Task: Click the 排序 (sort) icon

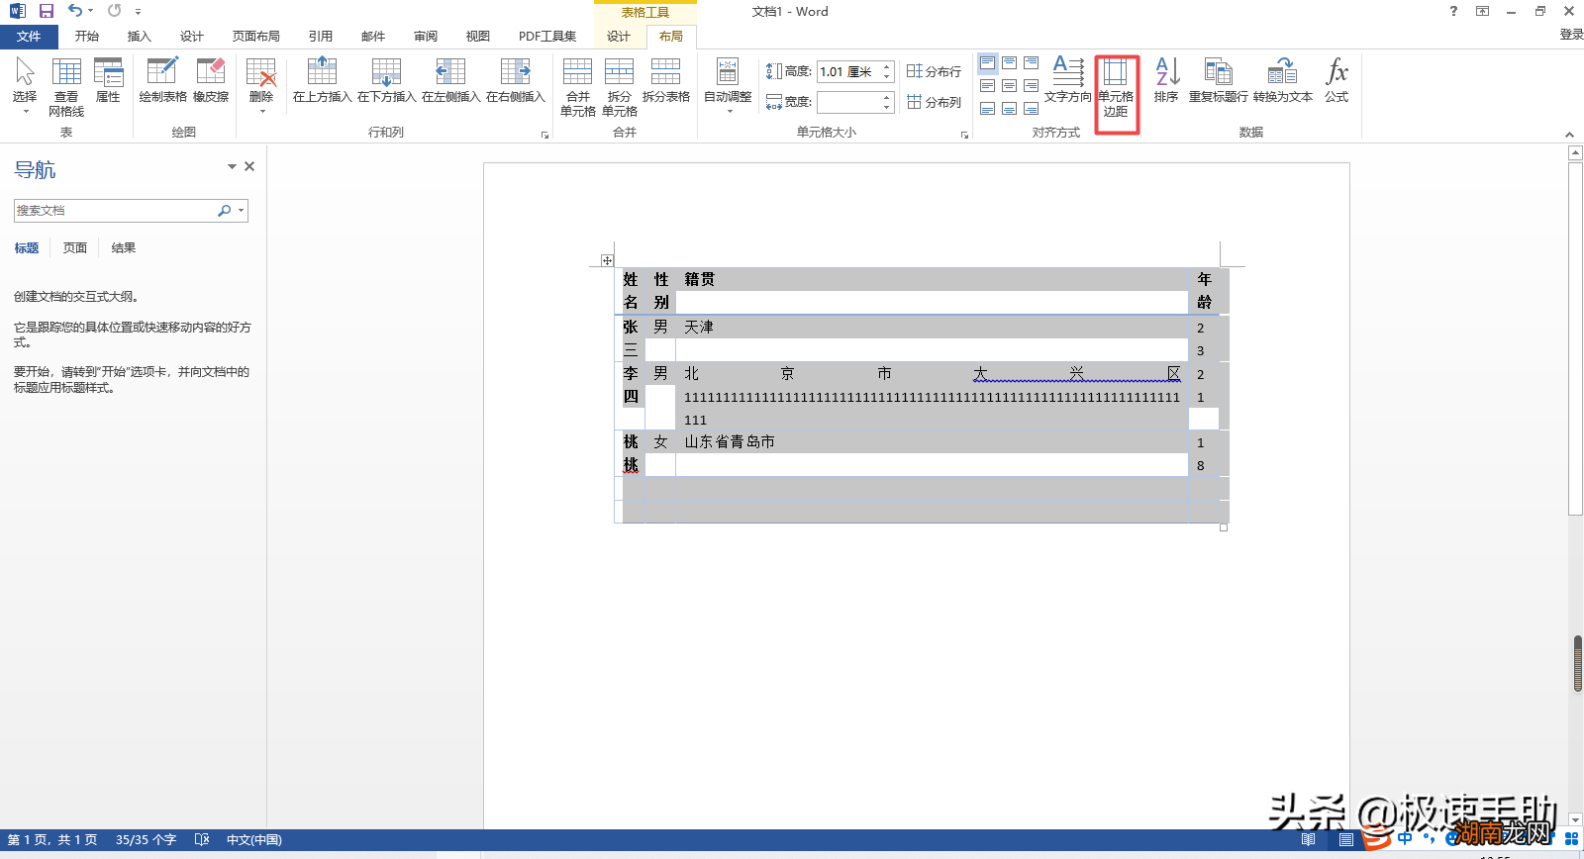Action: [x=1166, y=81]
